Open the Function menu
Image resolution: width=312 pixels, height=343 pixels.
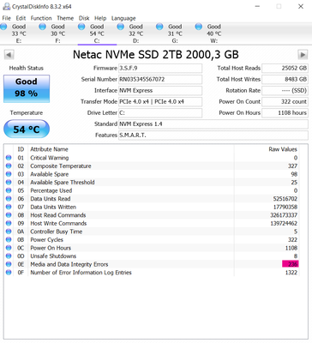coord(41,18)
